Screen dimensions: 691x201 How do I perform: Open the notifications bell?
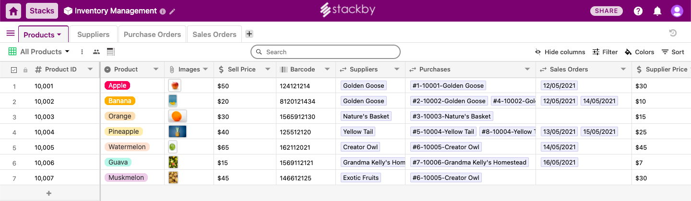pos(657,11)
